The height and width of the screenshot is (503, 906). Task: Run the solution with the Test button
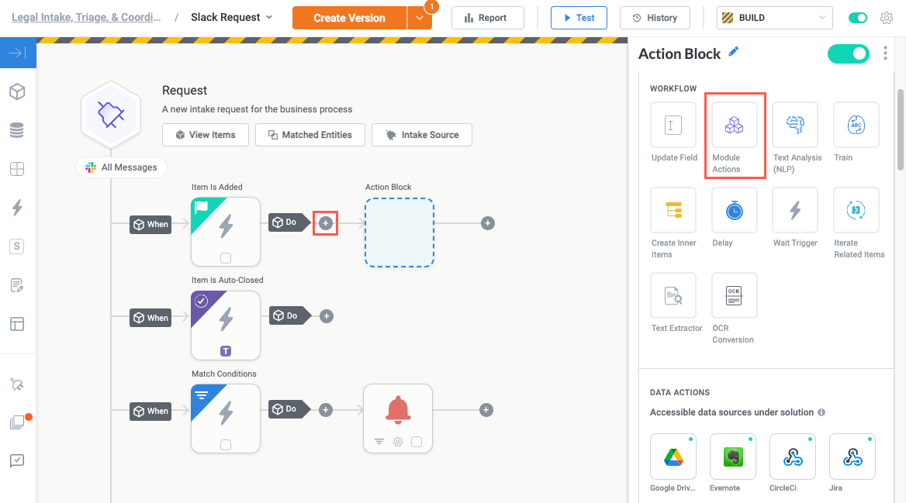pyautogui.click(x=579, y=17)
